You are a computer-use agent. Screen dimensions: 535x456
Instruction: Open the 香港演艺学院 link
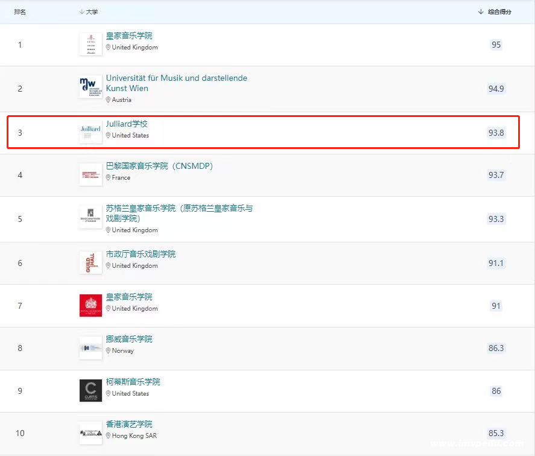pos(129,425)
